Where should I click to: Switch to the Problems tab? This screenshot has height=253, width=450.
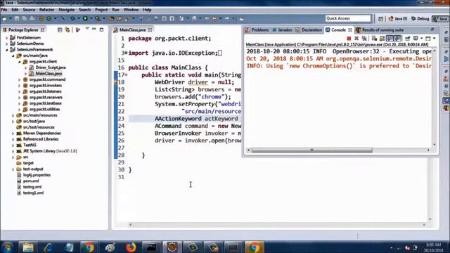(x=257, y=30)
